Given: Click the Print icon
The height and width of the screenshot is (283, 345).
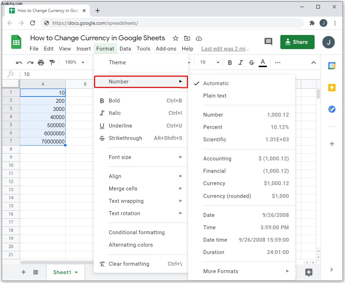Looking at the screenshot, I should click(x=41, y=63).
